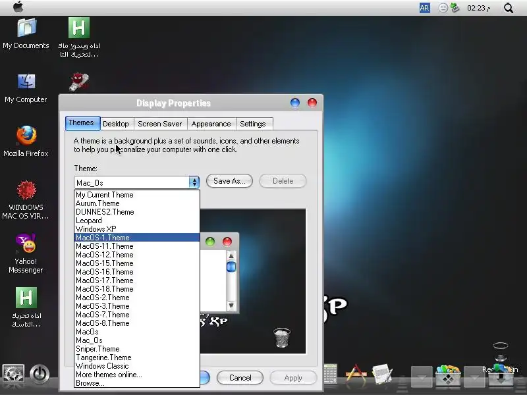
Task: Choose Windows XP theme from list
Action: (137, 229)
